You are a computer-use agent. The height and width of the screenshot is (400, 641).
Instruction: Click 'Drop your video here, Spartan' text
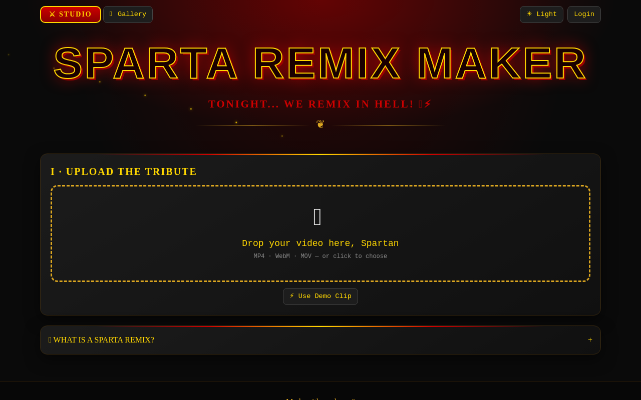pos(320,243)
